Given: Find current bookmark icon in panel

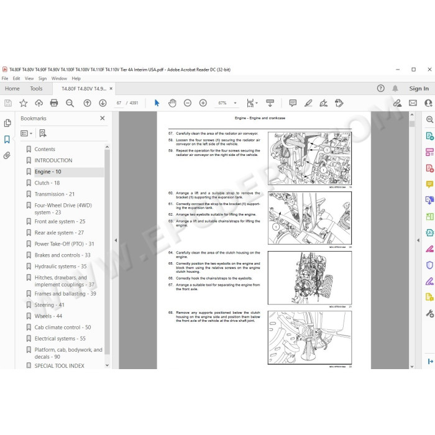Looking at the screenshot, I should 43,134.
